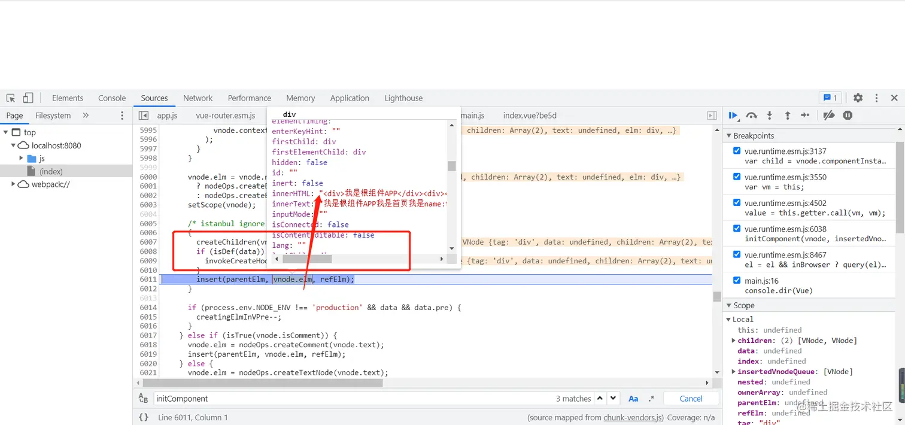
Task: Toggle regex search option
Action: point(651,399)
